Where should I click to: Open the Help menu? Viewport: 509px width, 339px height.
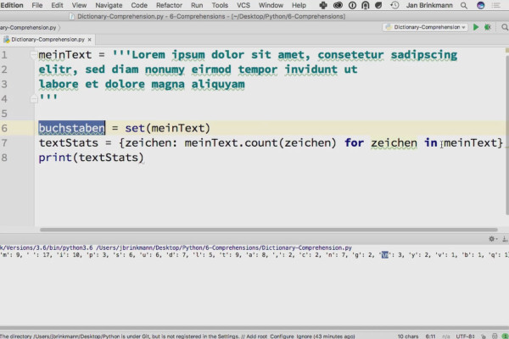[x=299, y=5]
